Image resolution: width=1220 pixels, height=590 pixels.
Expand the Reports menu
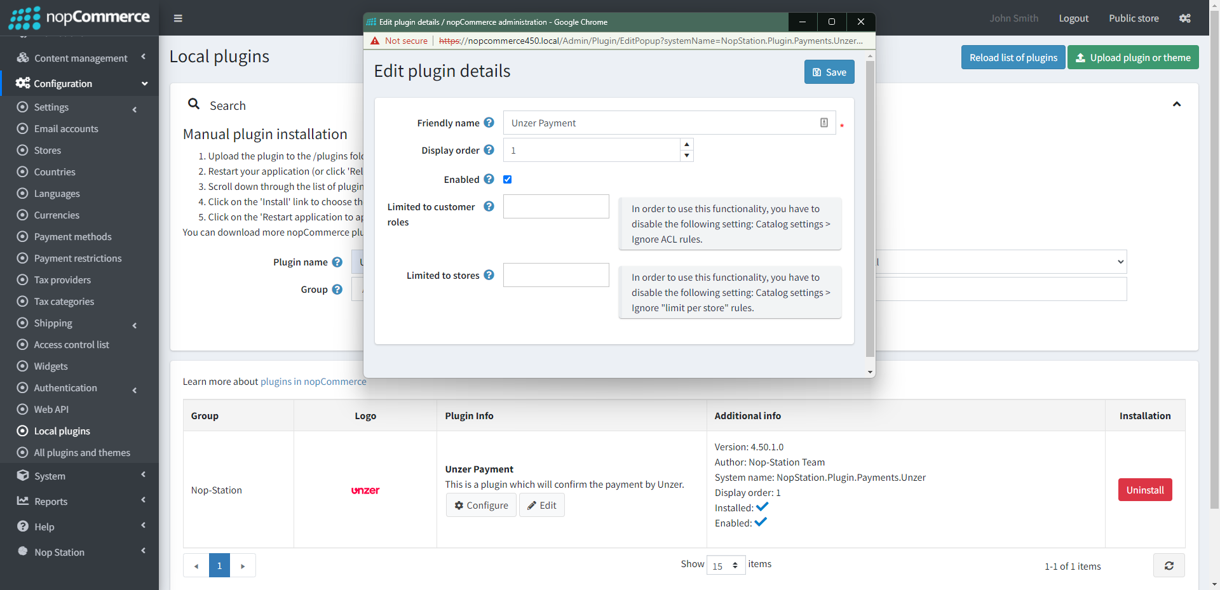click(80, 501)
